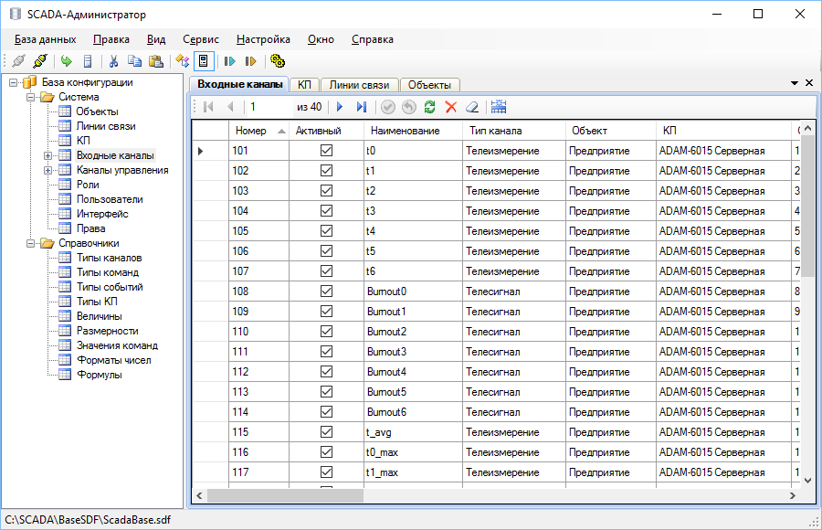Switch to the Объекты tab
Viewport: 822px width, 530px height.
(x=429, y=85)
